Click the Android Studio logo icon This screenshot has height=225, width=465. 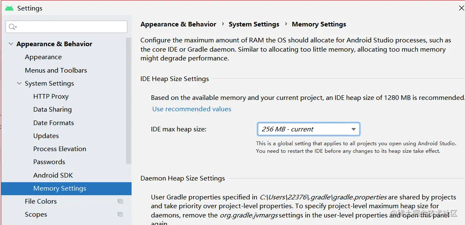coord(9,8)
